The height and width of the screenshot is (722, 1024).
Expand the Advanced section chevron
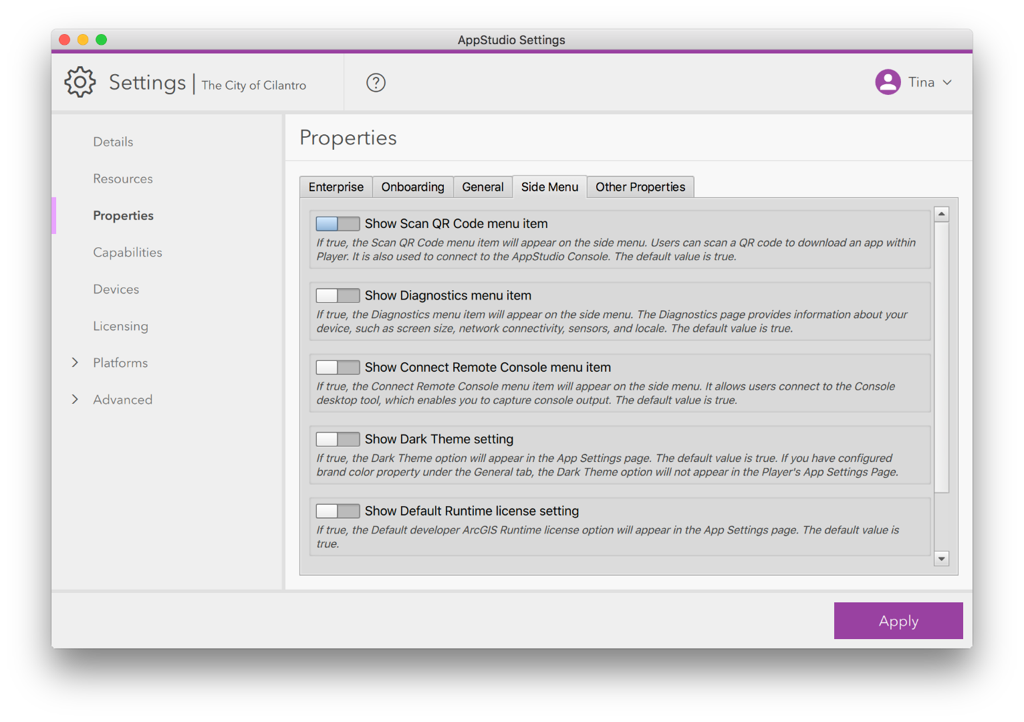pos(75,399)
